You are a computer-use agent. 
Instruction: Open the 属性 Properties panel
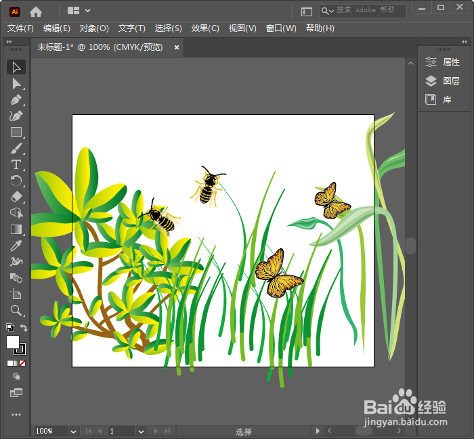[x=442, y=62]
